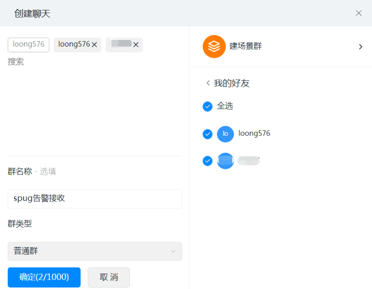Click the 取消 cancel button
372x289 pixels.
[109, 277]
